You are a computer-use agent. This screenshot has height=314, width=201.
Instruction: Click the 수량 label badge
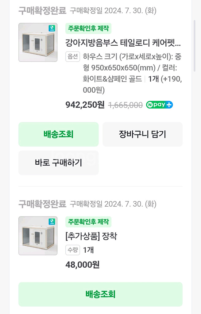(x=73, y=250)
